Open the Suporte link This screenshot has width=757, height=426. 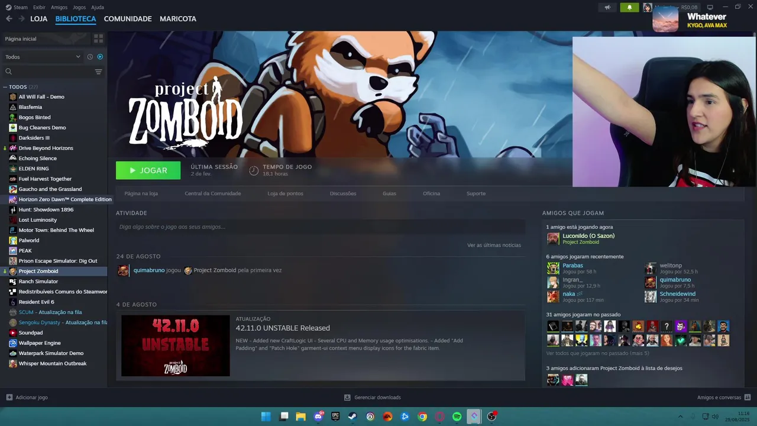476,193
